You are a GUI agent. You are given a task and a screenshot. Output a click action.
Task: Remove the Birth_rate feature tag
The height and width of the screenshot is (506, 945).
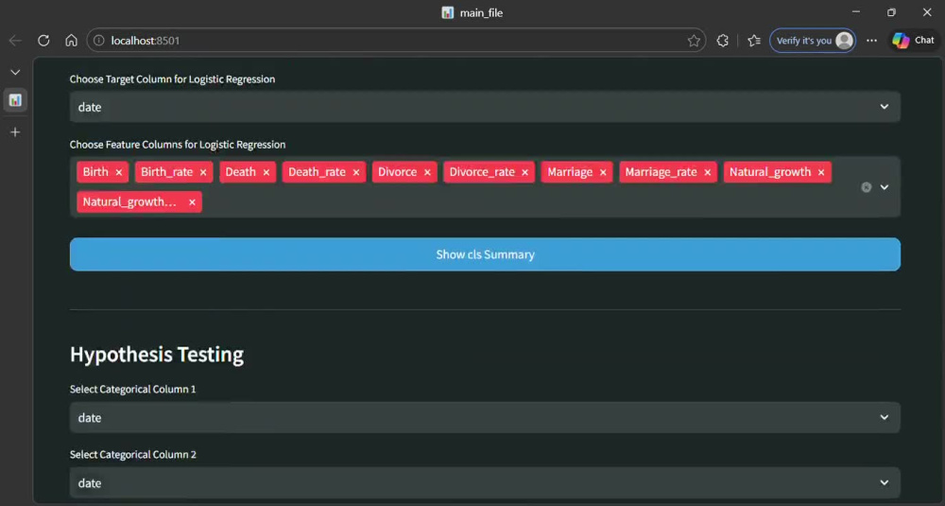pyautogui.click(x=203, y=172)
